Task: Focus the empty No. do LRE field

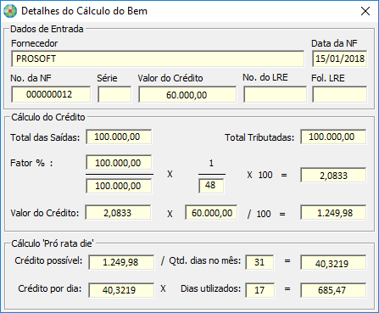Action: tap(275, 94)
